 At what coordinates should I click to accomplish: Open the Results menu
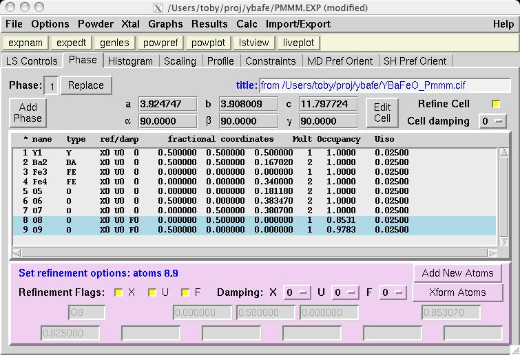209,24
